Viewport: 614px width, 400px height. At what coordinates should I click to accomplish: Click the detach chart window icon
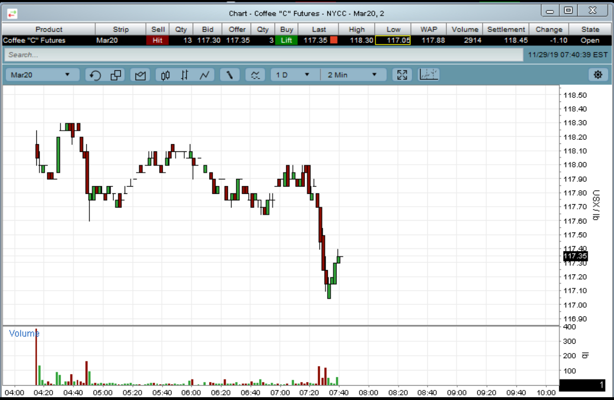click(116, 75)
